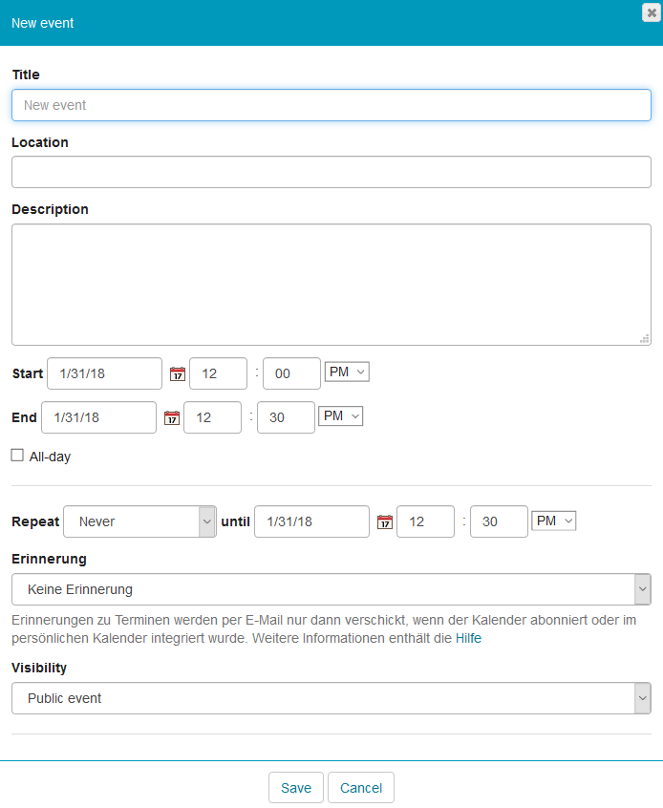Open the Visibility dropdown showing Public event
The width and height of the screenshot is (663, 808).
(331, 698)
